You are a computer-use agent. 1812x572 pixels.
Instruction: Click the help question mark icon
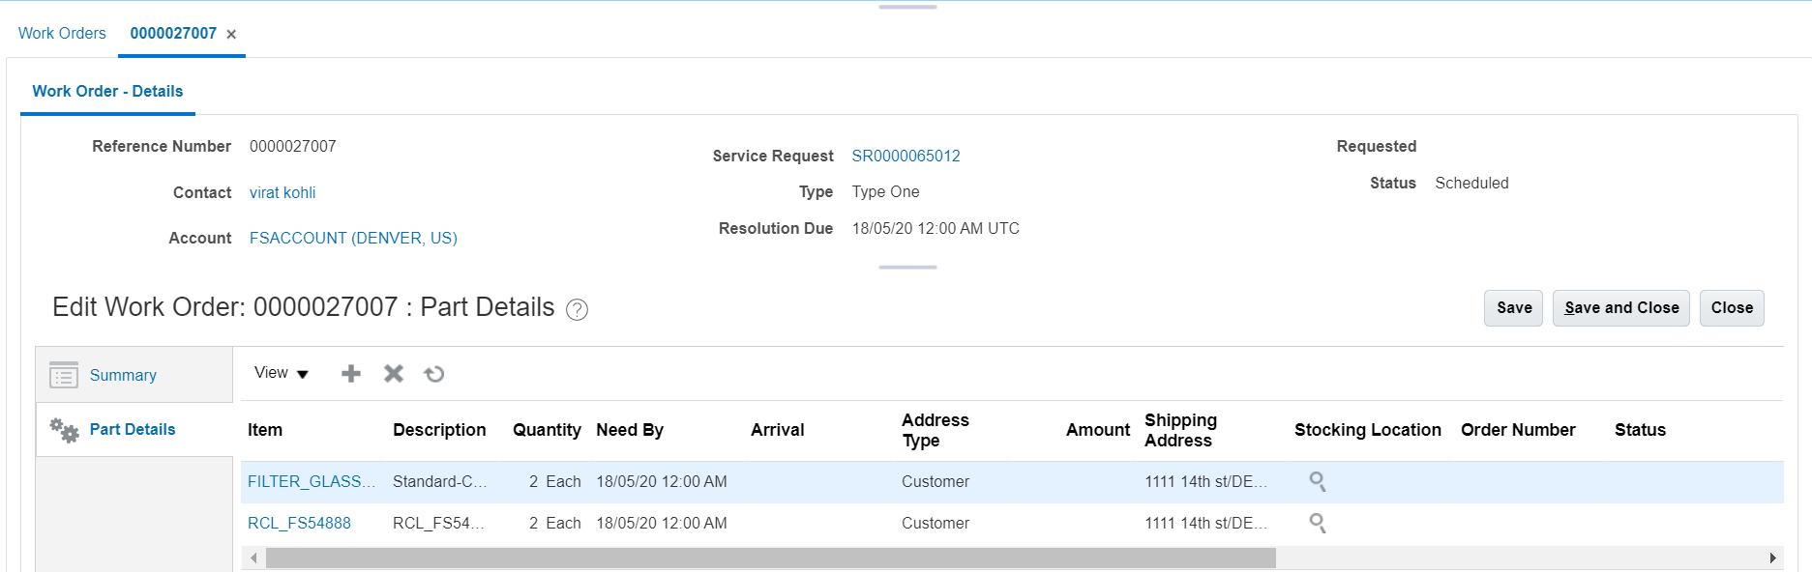[577, 309]
